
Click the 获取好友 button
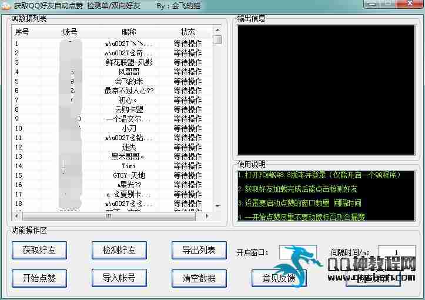coord(39,250)
